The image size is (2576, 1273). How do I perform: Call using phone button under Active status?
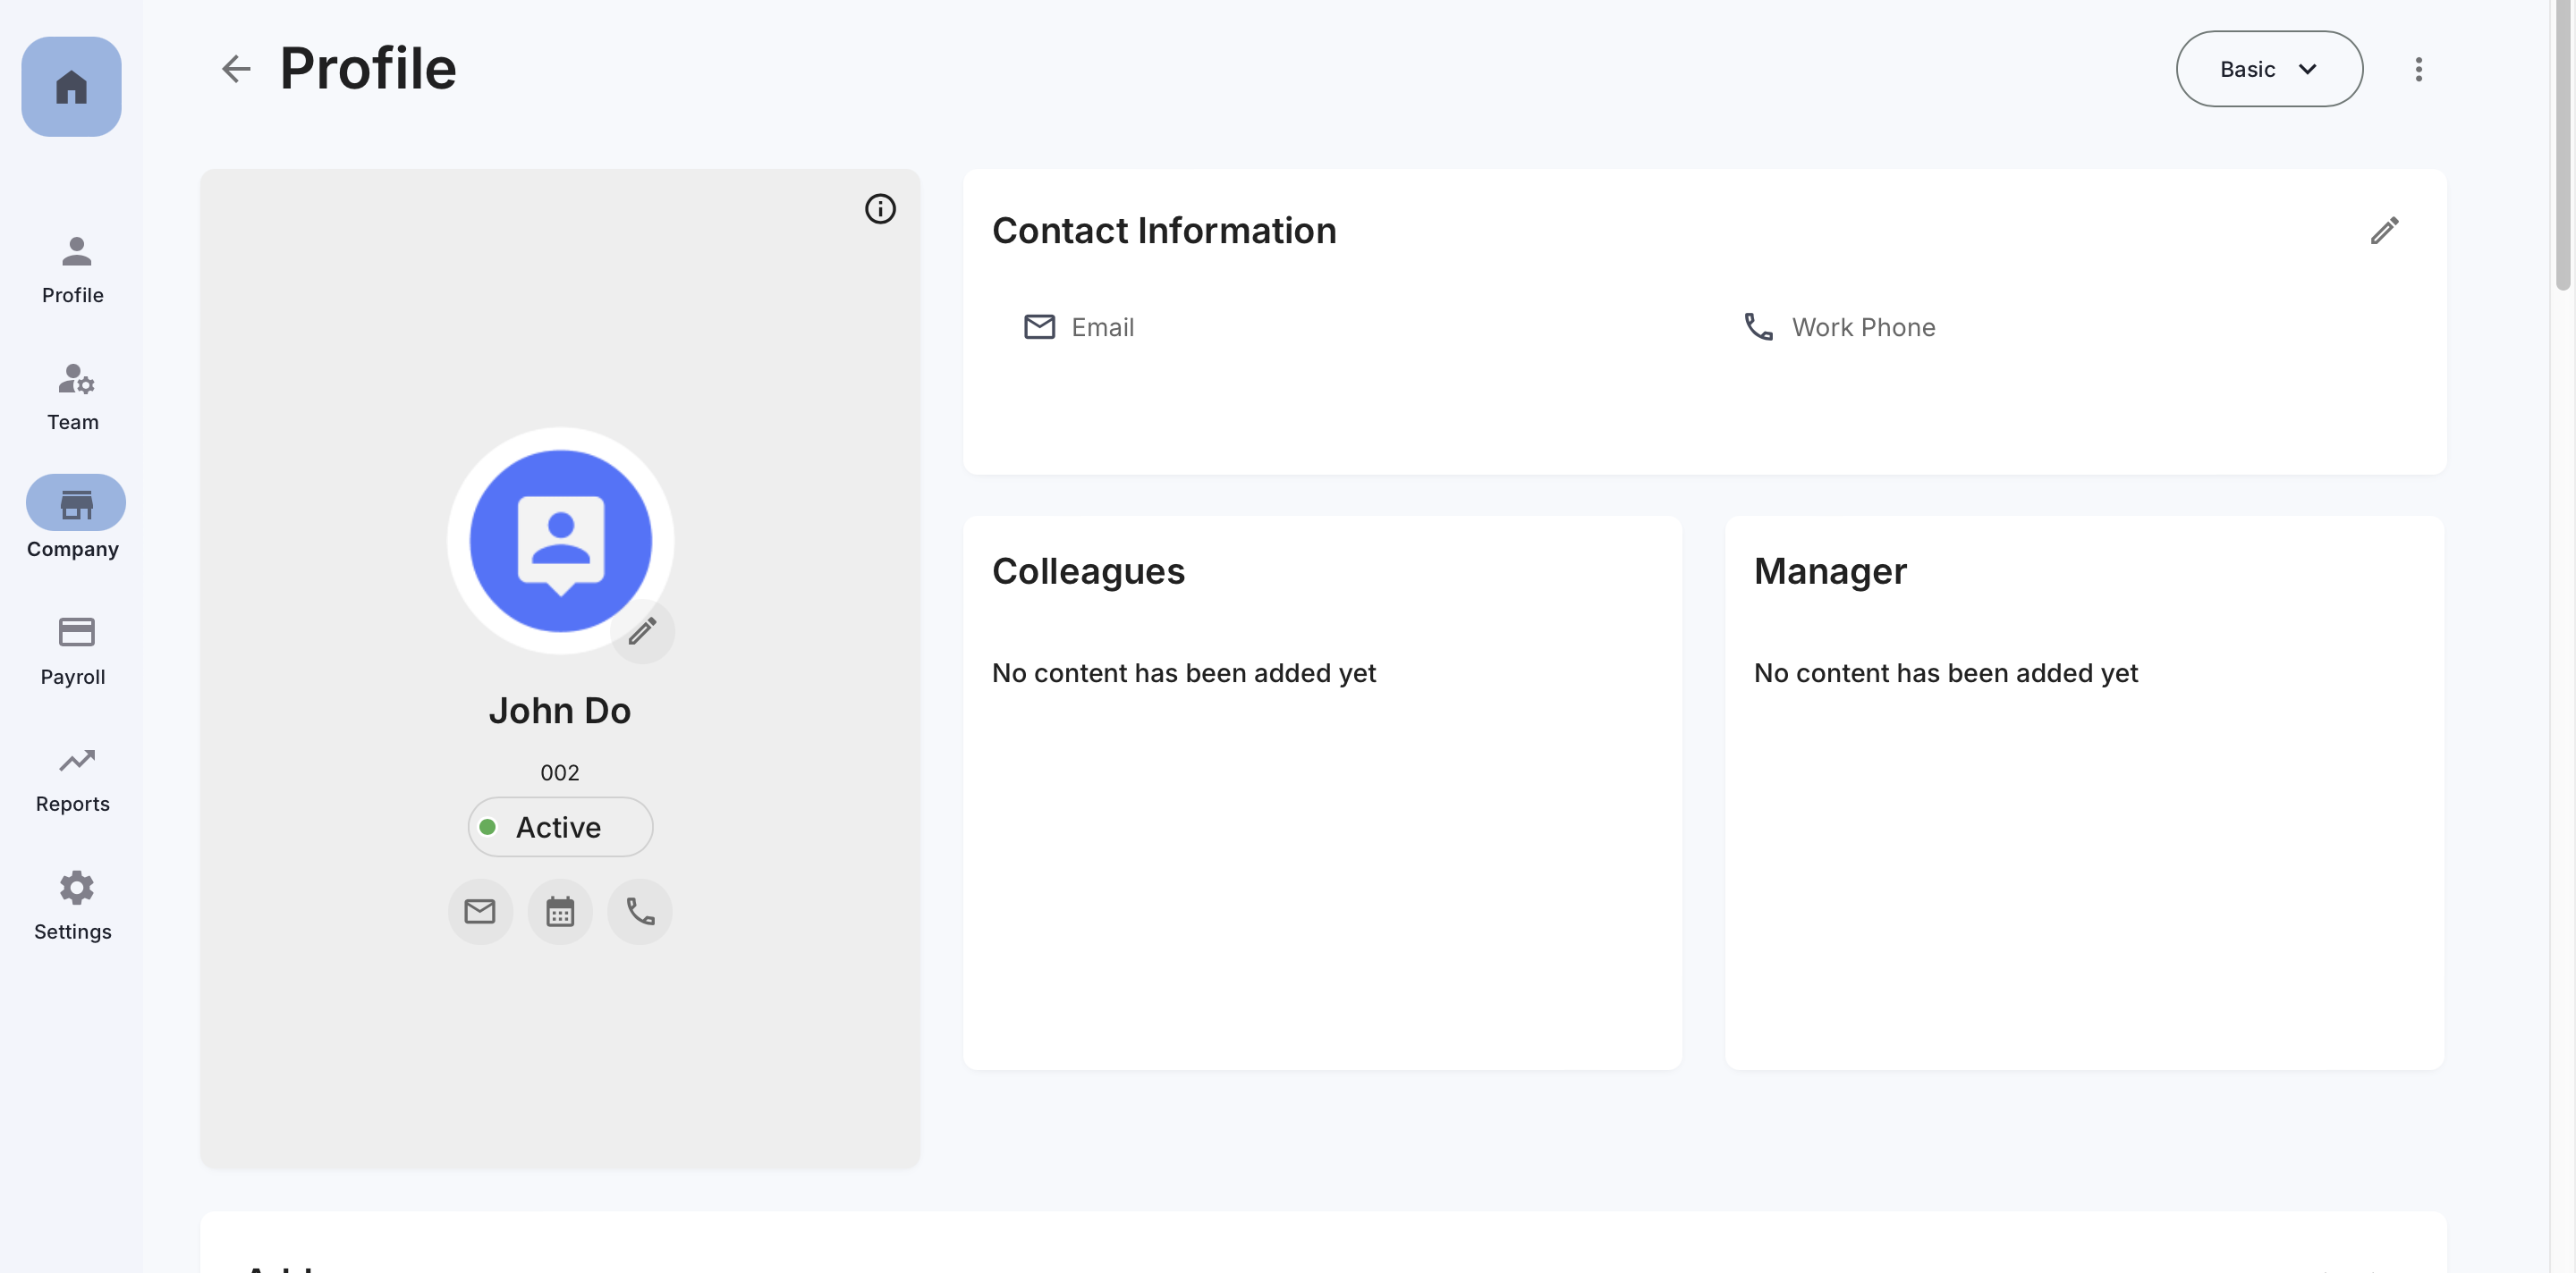640,911
